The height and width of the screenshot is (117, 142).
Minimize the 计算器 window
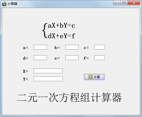(x=117, y=3)
